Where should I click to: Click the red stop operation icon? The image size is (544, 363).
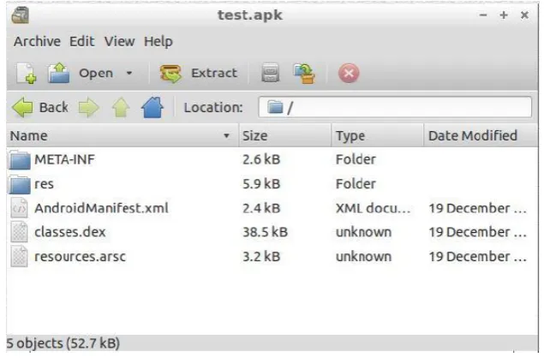tap(349, 73)
